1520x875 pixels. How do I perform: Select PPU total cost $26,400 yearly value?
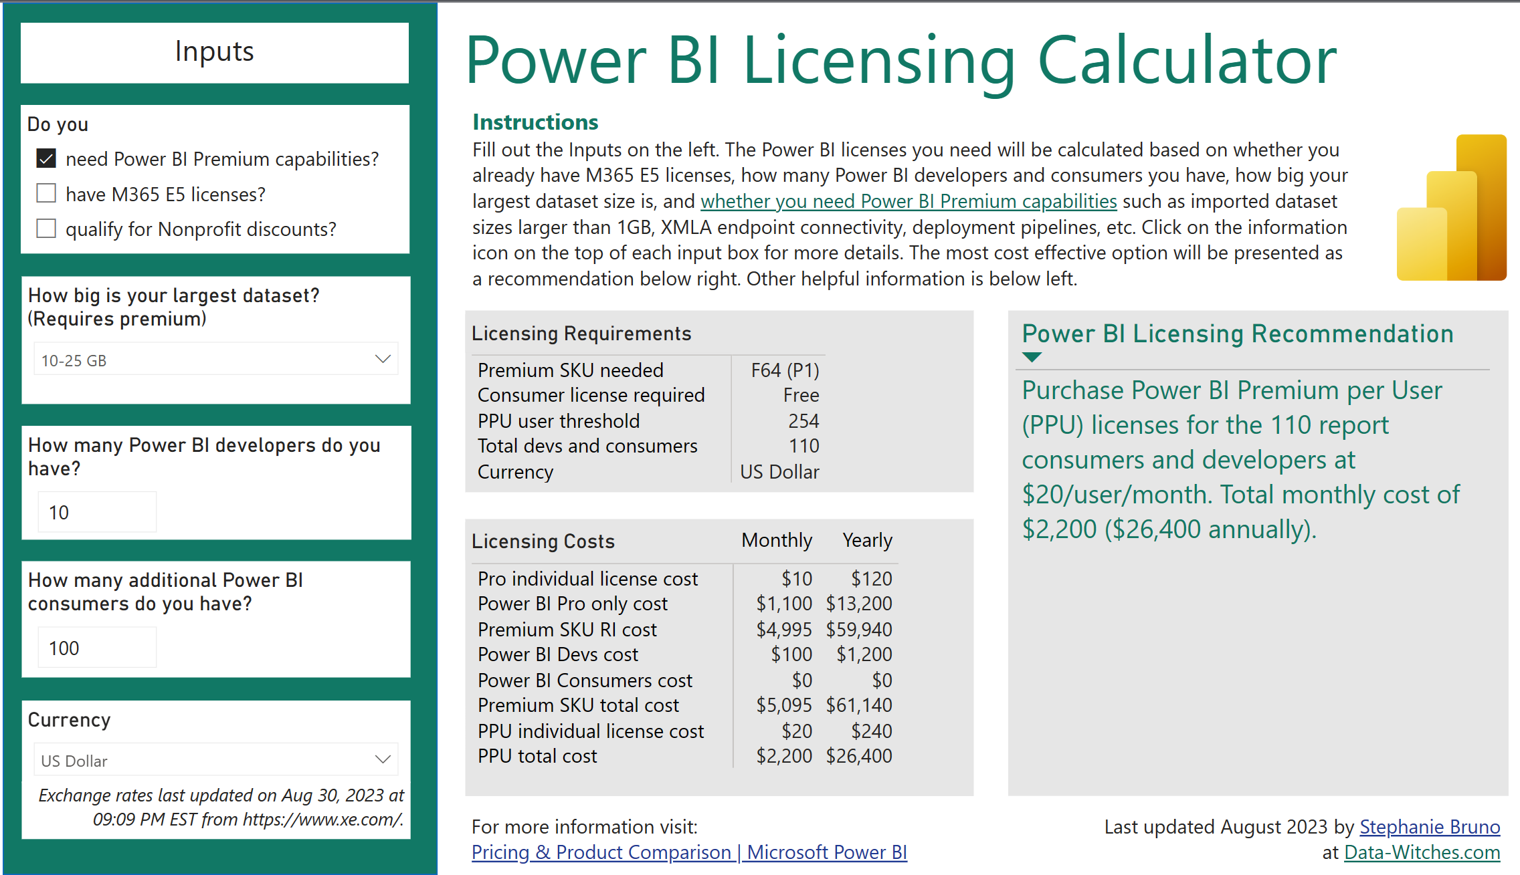coord(859,756)
